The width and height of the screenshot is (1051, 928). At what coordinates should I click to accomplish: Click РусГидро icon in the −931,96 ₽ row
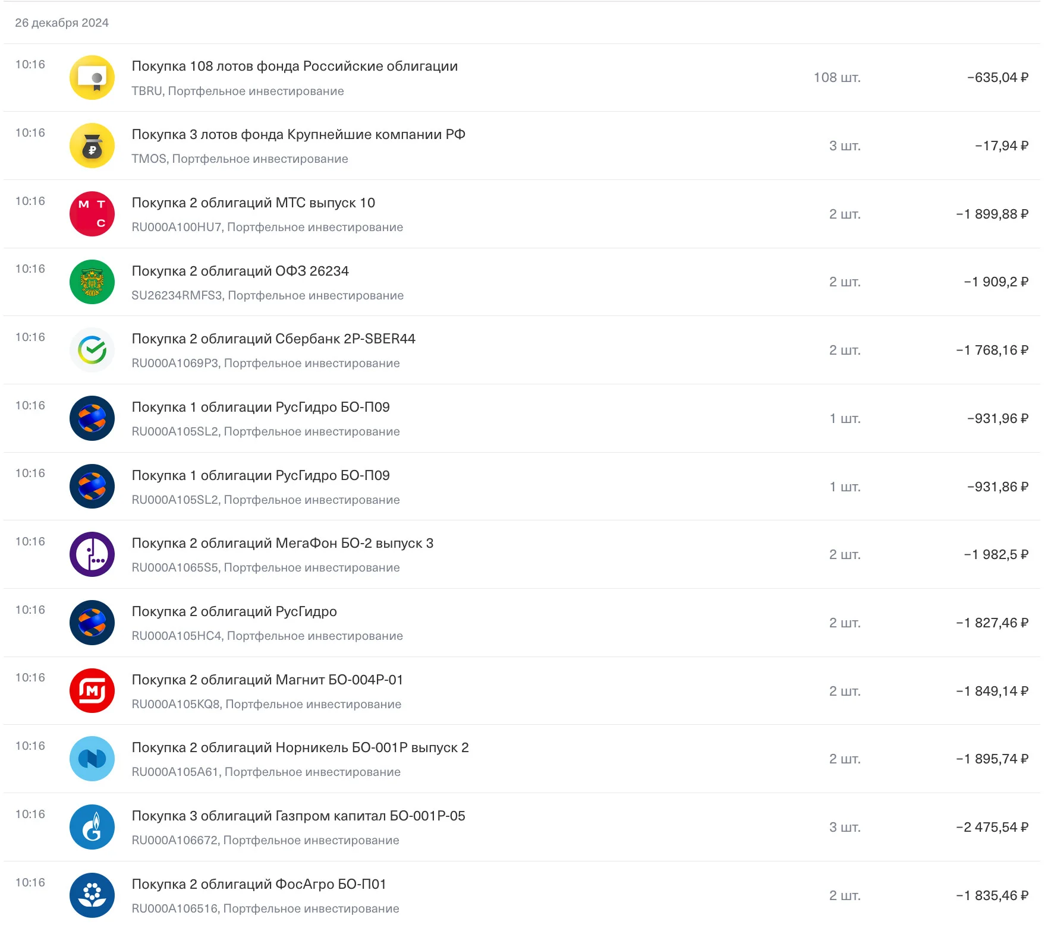(92, 418)
